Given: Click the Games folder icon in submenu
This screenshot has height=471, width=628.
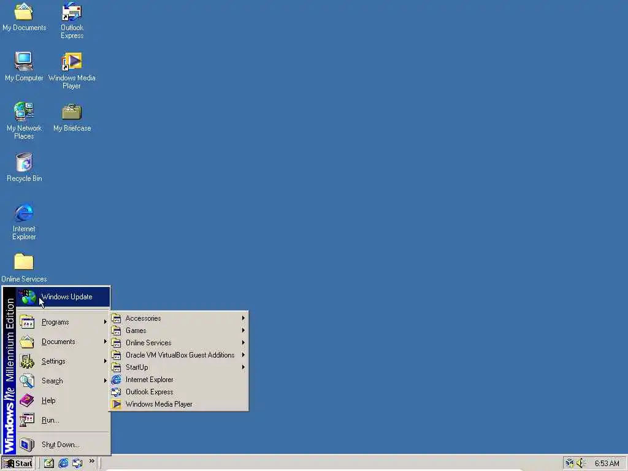Looking at the screenshot, I should point(116,331).
